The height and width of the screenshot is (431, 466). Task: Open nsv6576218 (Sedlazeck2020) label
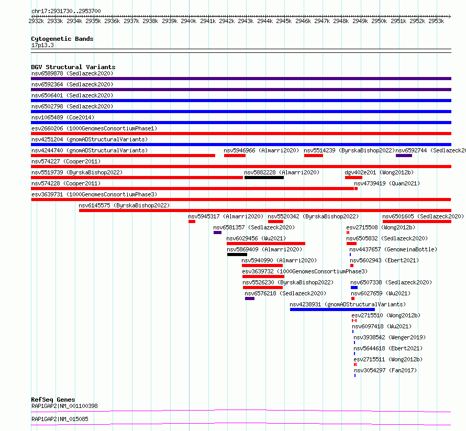coord(285,293)
